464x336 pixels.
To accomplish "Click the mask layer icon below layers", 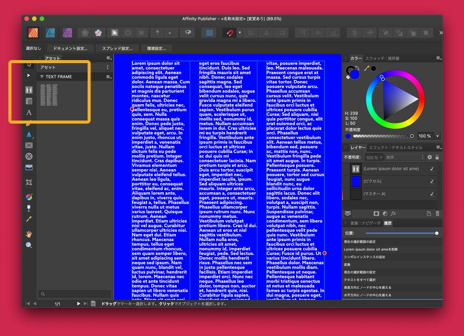I will (376, 214).
